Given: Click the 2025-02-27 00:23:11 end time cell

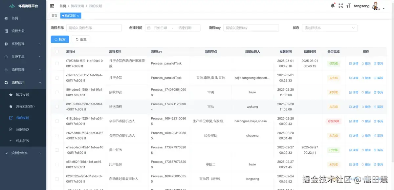Looking at the screenshot, I should pyautogui.click(x=310, y=150).
